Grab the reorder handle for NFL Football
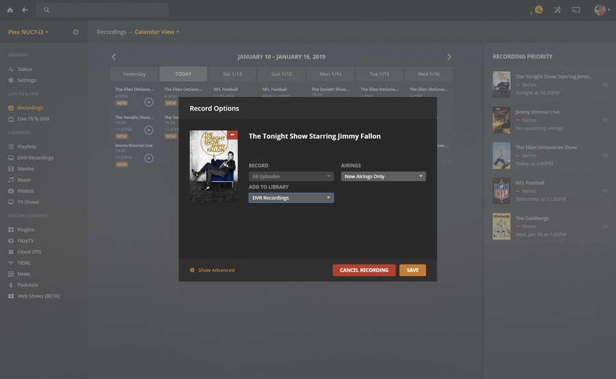The width and height of the screenshot is (616, 379). (605, 191)
